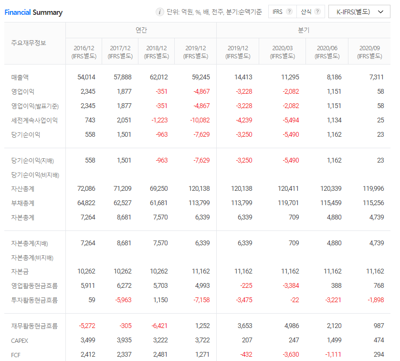Select the 2017/12 annual column header
The height and width of the screenshot is (361, 400).
coord(120,52)
